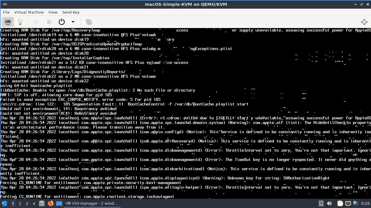Open the shutdown options dropdown arrow
371x208 pixels.
(73, 22)
